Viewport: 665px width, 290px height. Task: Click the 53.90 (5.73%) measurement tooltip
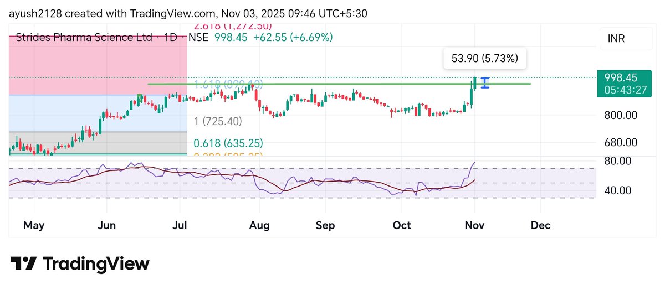pyautogui.click(x=485, y=58)
